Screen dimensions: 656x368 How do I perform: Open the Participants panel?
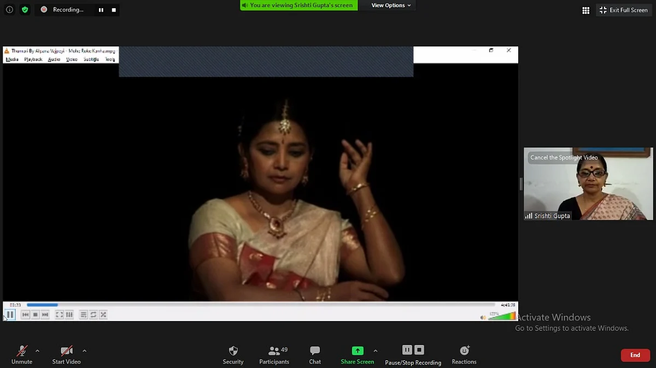(274, 355)
